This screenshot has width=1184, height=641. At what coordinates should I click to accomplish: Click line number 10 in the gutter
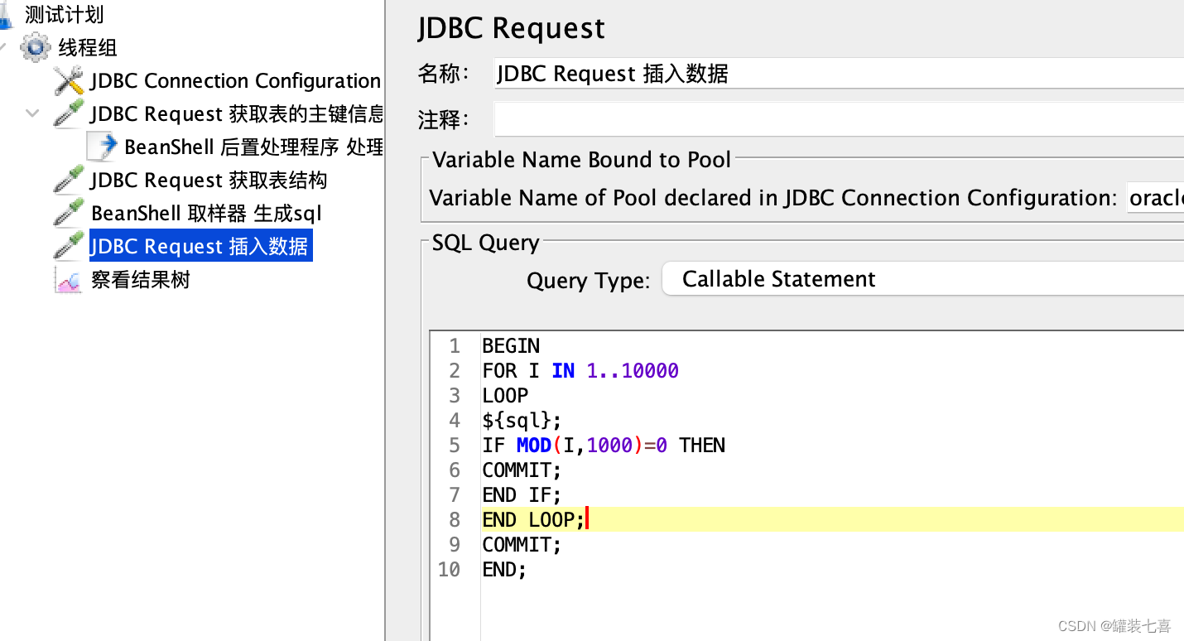pyautogui.click(x=450, y=569)
